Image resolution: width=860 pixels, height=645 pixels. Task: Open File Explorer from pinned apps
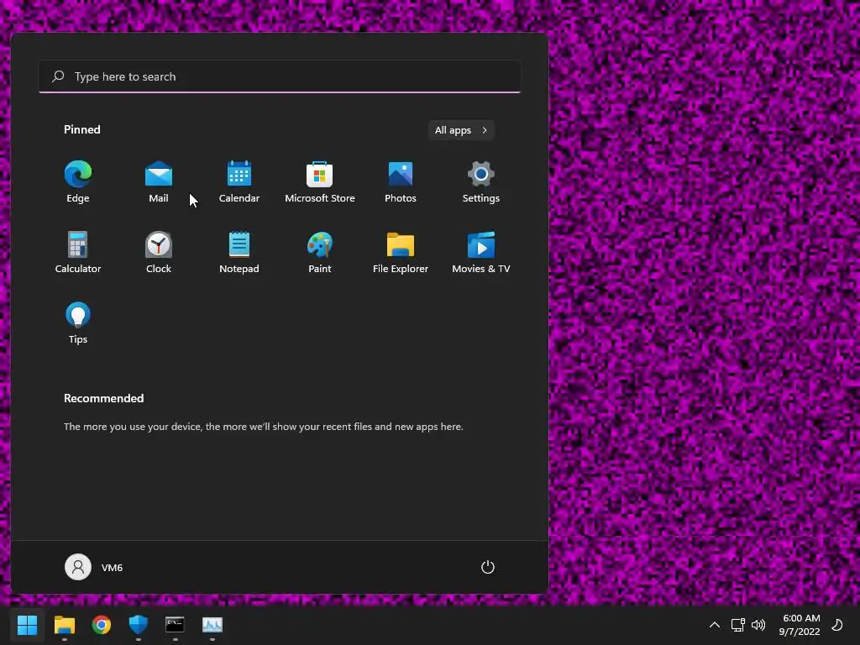pyautogui.click(x=401, y=253)
